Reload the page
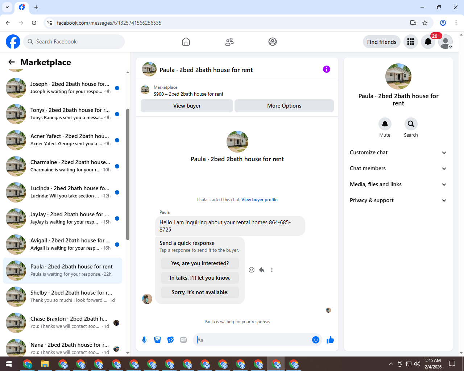This screenshot has width=464, height=371. (34, 23)
